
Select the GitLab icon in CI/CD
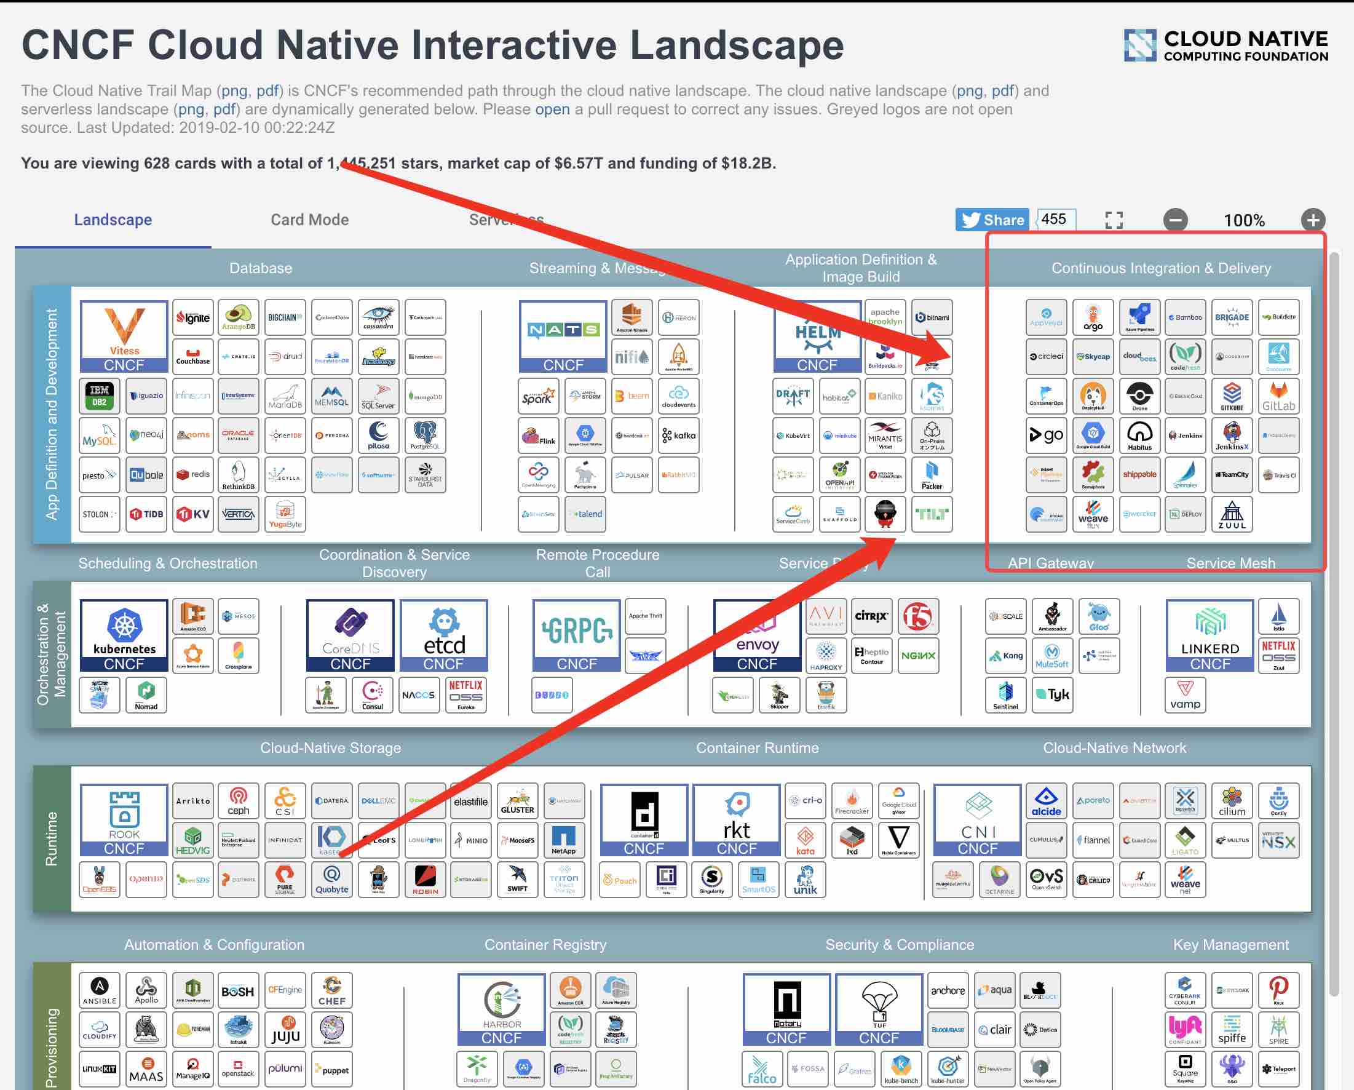coord(1278,396)
